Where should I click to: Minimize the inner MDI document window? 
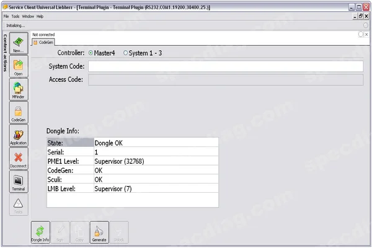point(355,16)
